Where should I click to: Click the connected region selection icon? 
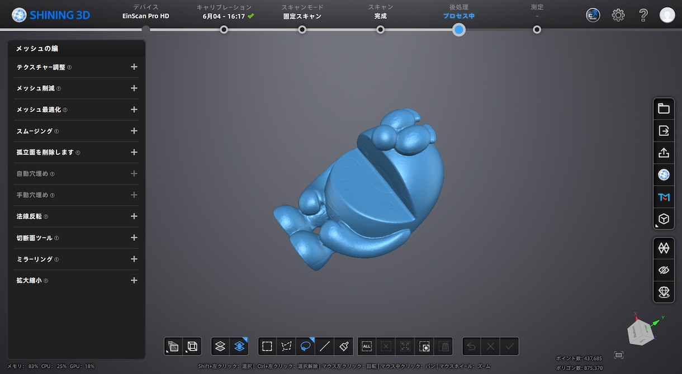coord(405,347)
